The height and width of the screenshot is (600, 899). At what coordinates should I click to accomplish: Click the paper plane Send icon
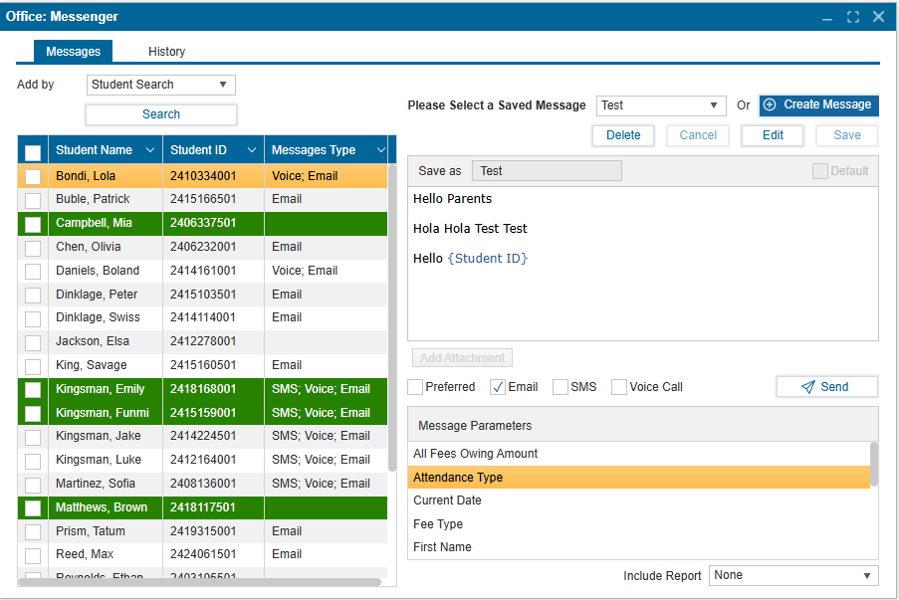(x=808, y=387)
